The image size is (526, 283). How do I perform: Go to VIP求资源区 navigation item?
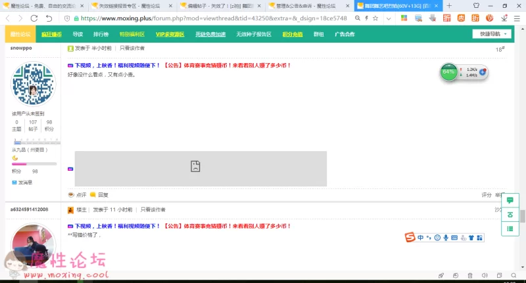click(170, 34)
